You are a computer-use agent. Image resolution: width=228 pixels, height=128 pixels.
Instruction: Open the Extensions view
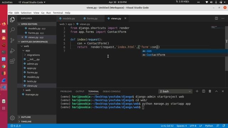tap(12, 61)
